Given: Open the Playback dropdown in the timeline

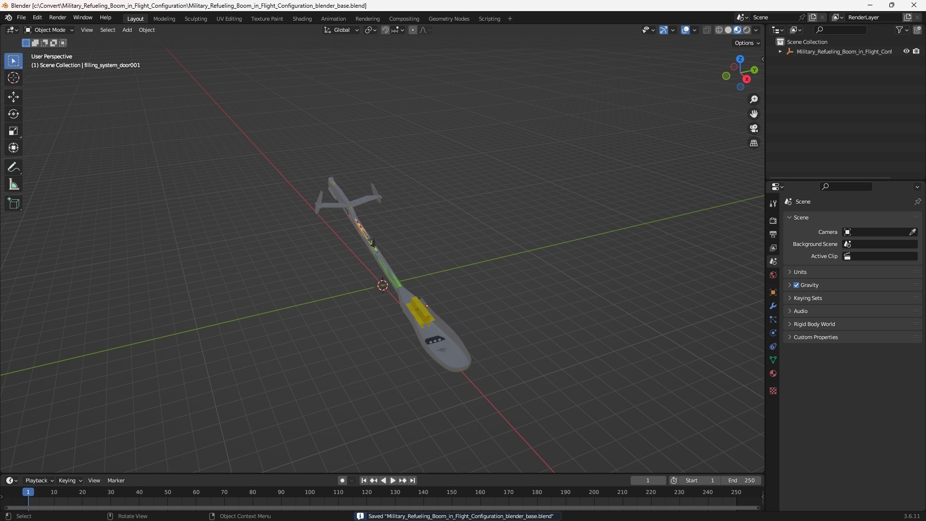Looking at the screenshot, I should tap(39, 480).
